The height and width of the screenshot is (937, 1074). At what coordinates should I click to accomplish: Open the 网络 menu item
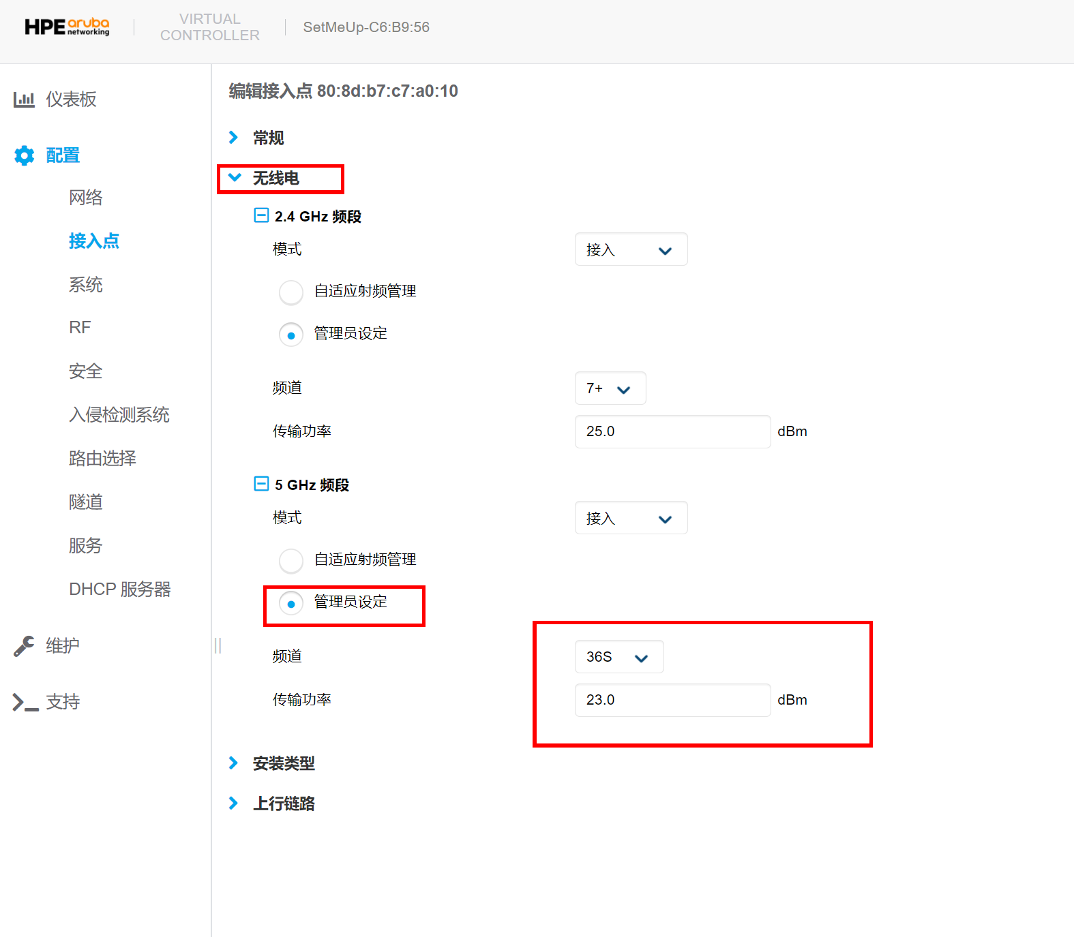tap(86, 198)
